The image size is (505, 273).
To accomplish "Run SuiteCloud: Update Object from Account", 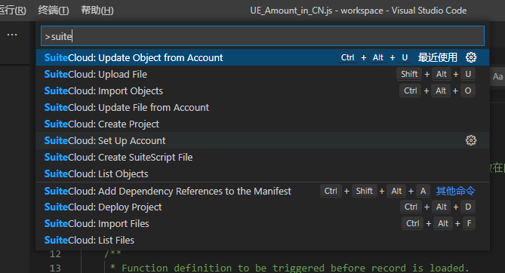I will point(263,57).
